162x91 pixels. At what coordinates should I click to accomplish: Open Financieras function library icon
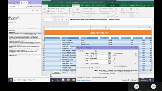point(48,13)
